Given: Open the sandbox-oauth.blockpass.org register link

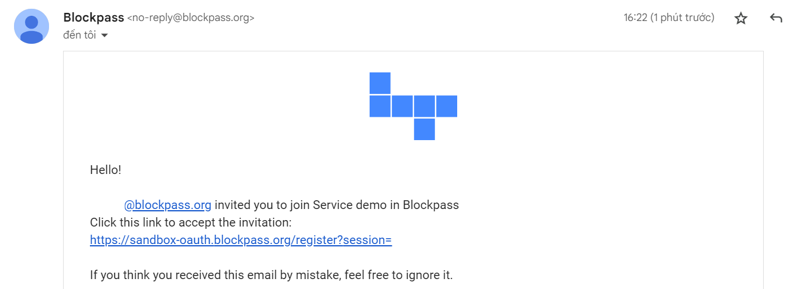Looking at the screenshot, I should pos(241,240).
